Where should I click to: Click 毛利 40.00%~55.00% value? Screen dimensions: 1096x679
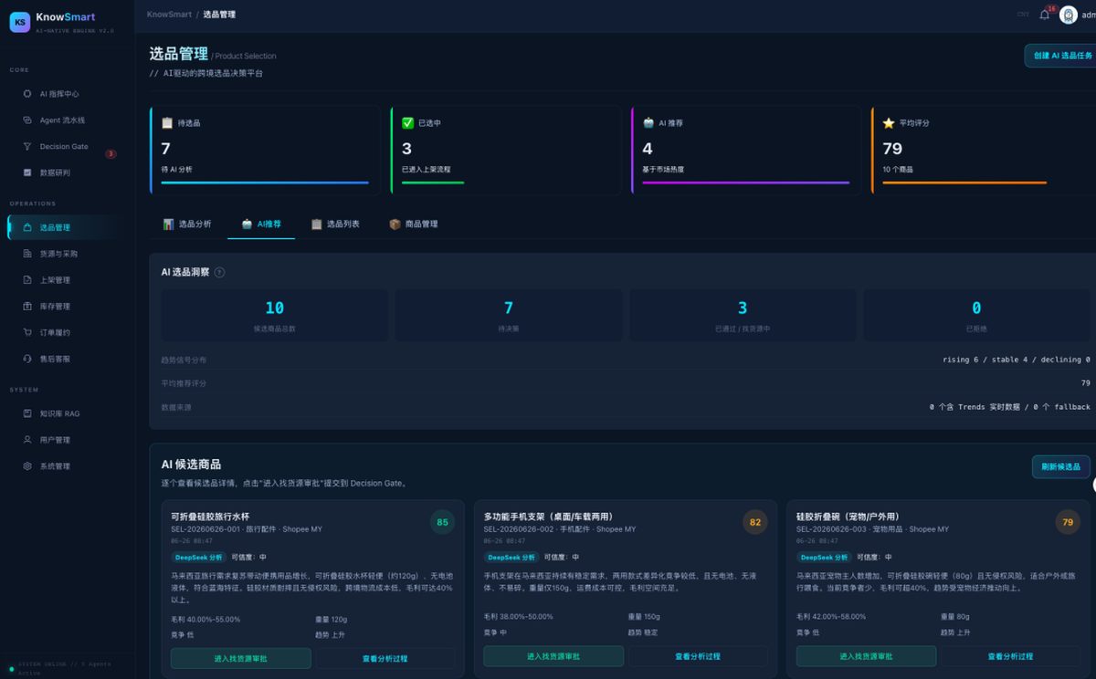click(x=205, y=620)
